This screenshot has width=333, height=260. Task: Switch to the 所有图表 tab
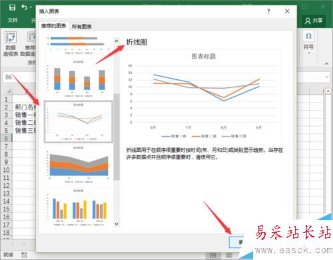[81, 27]
